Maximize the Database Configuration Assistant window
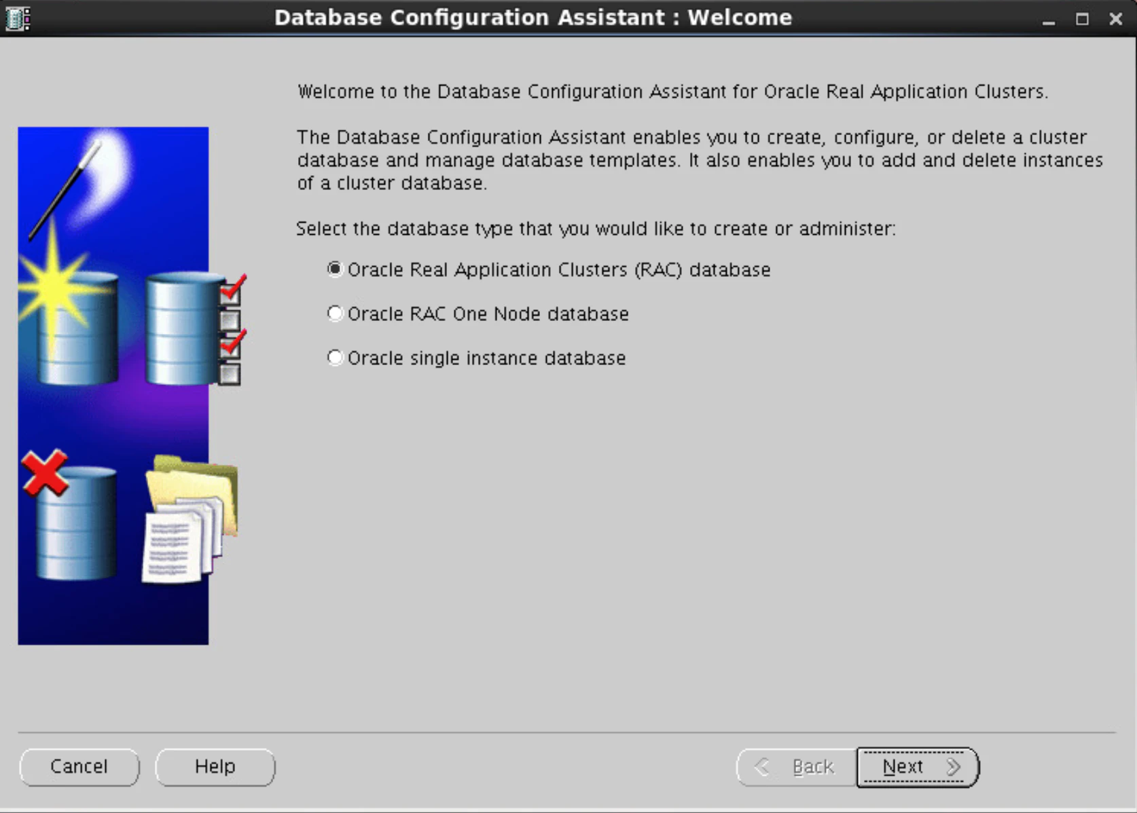This screenshot has height=813, width=1137. 1082,19
